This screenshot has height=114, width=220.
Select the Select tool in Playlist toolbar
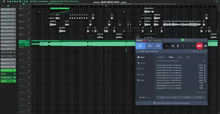(x=22, y=1)
